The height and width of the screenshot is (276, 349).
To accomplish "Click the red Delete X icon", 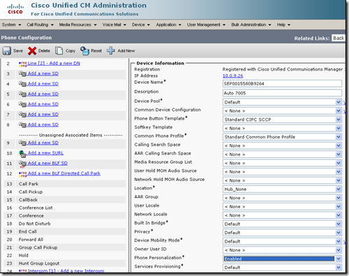I will (32, 50).
